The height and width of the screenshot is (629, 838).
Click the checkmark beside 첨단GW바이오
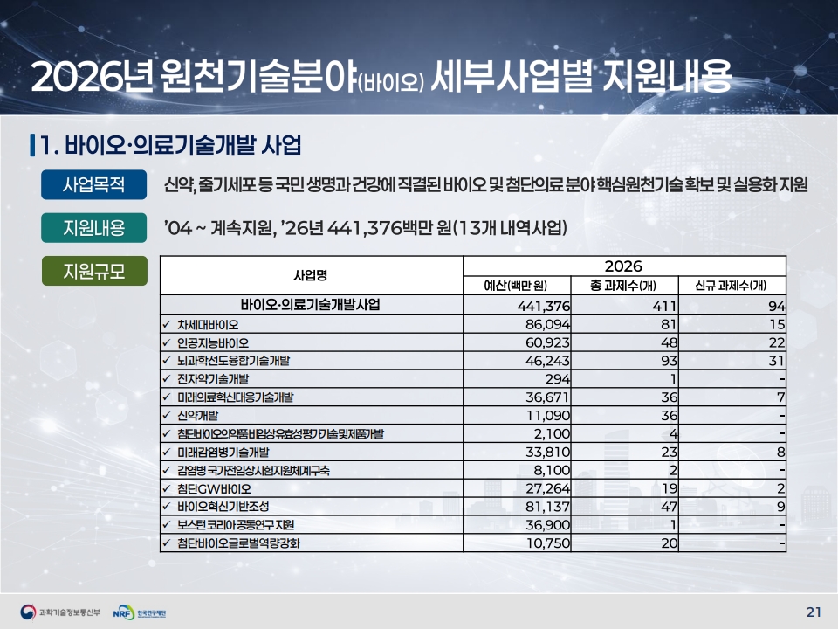(x=167, y=488)
